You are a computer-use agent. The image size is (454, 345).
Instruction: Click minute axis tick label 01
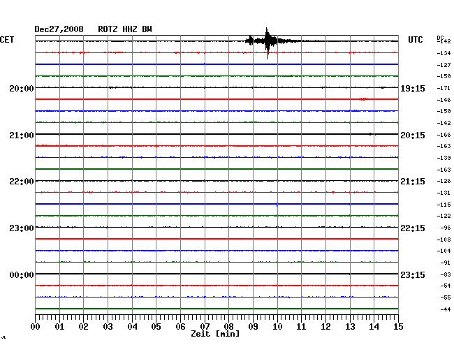click(x=59, y=327)
